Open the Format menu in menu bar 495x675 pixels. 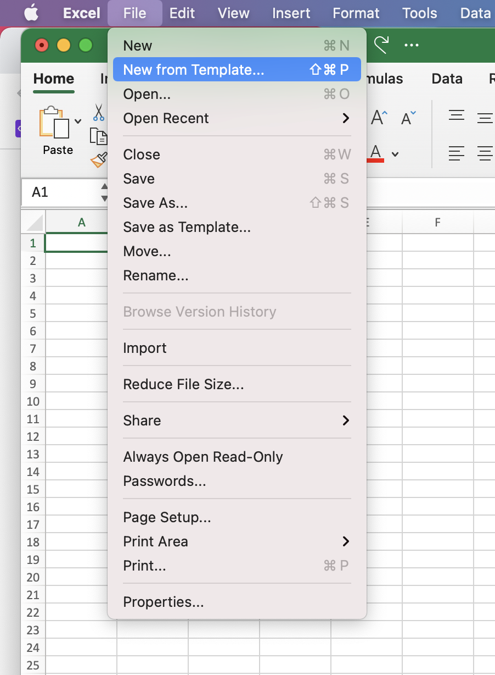click(x=356, y=13)
